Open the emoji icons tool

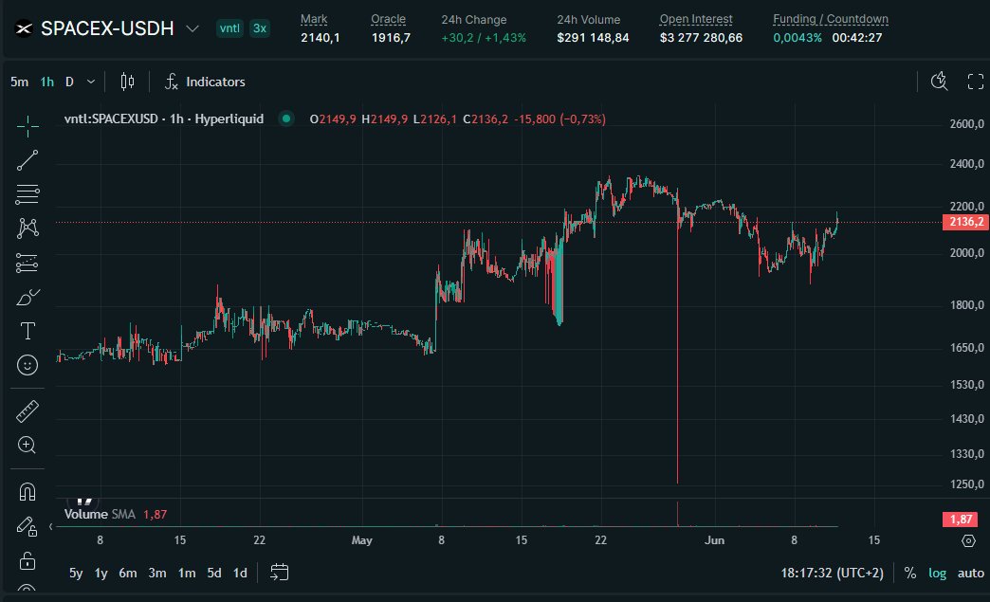point(27,365)
